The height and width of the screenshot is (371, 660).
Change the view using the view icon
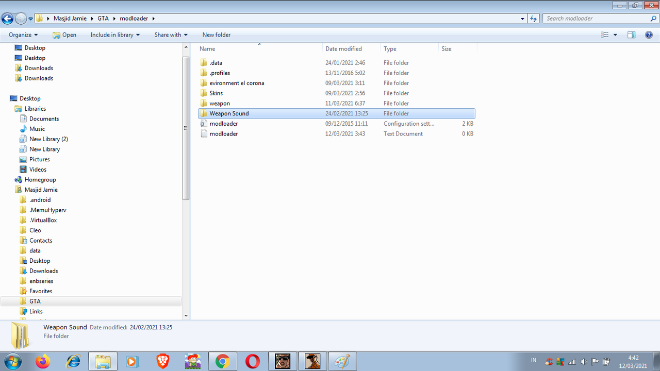[x=605, y=35]
